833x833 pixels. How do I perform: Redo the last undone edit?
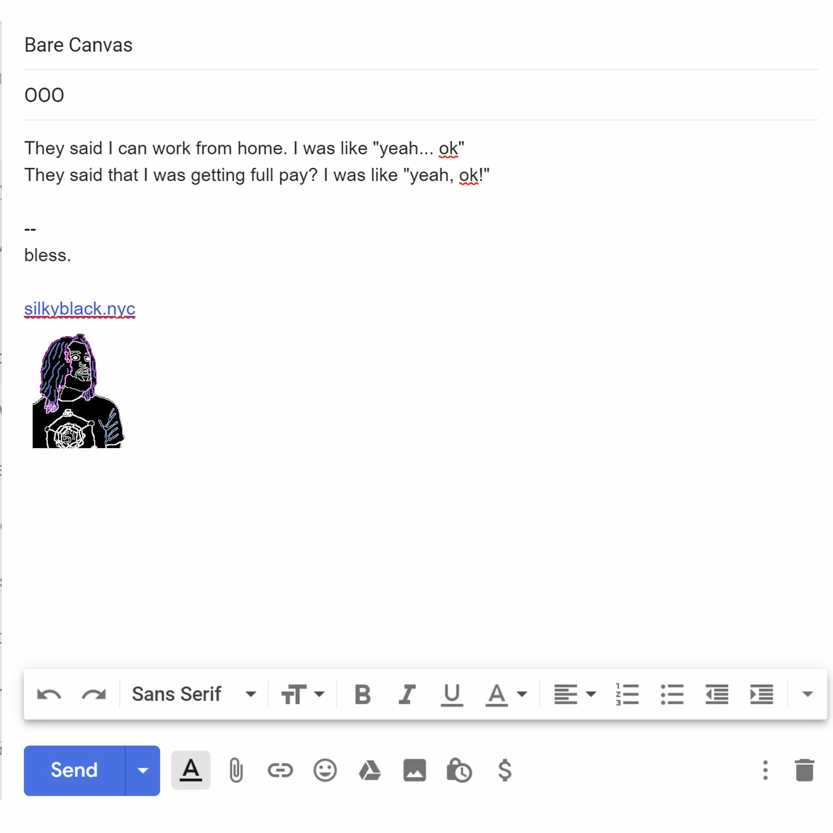point(94,695)
